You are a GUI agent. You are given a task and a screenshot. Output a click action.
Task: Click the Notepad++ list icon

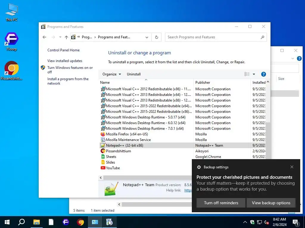(103, 145)
